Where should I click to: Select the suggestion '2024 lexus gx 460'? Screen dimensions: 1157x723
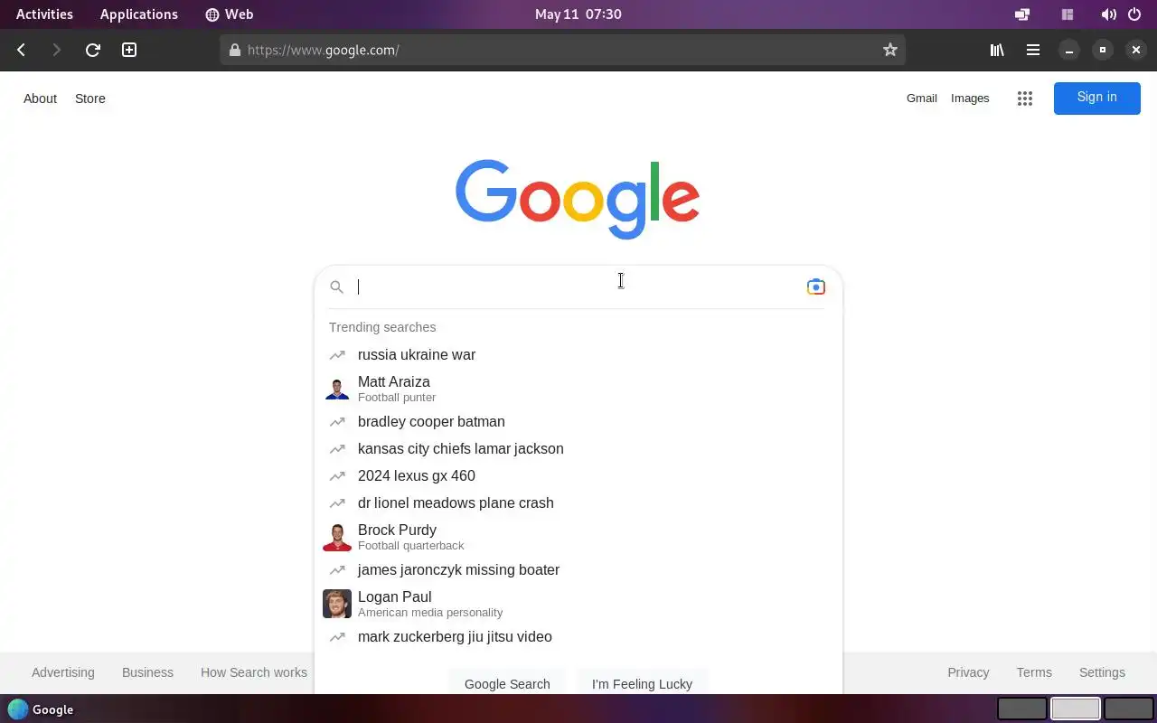coord(578,476)
